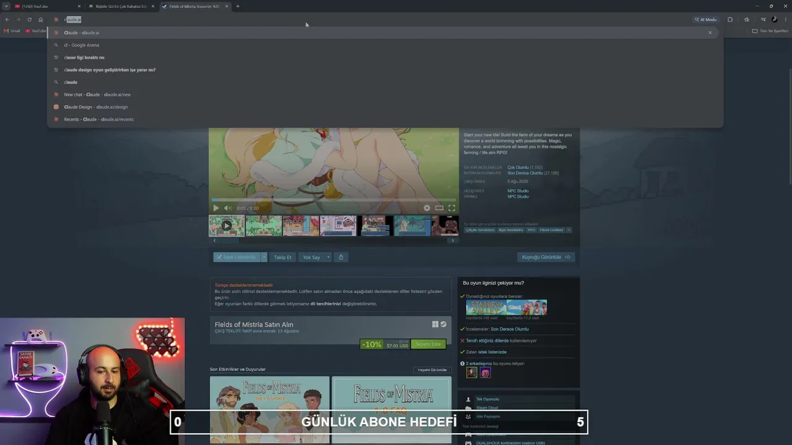Click the Yok Say button
This screenshot has width=792, height=445.
tap(311, 257)
